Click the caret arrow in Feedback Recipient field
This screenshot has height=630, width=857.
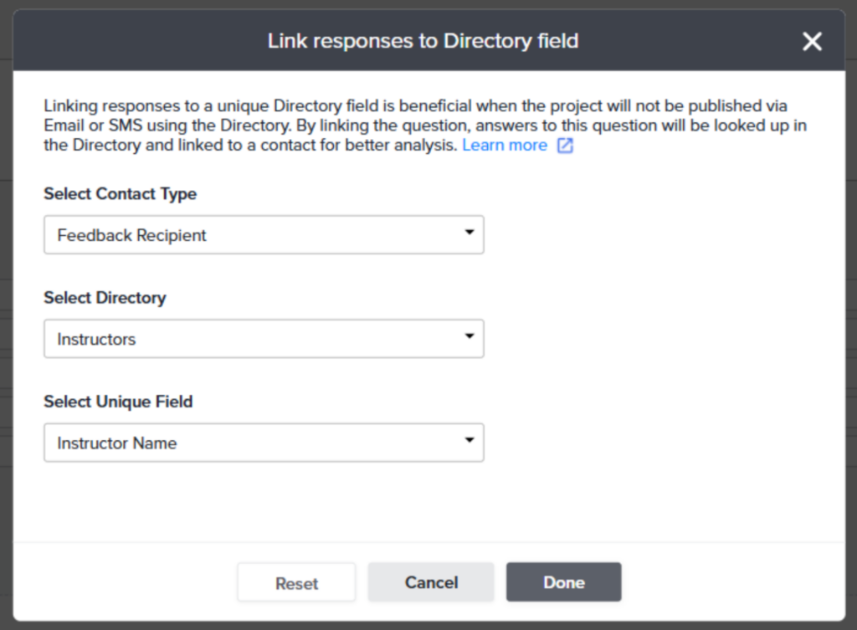tap(470, 233)
